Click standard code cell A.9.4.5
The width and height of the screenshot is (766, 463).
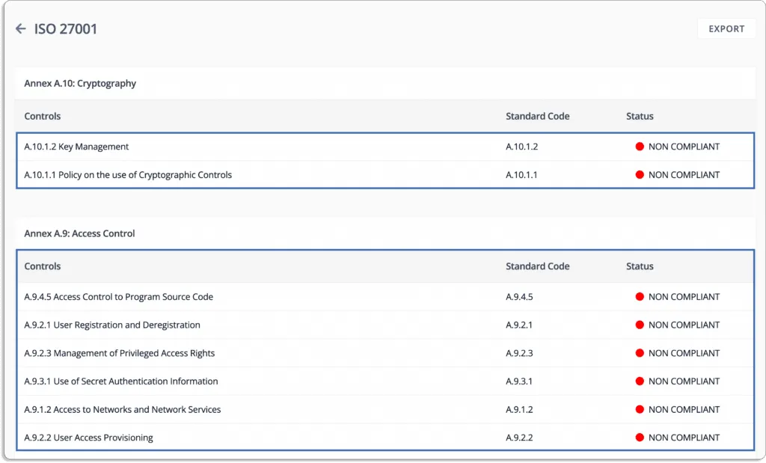pos(519,297)
